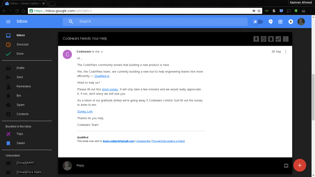Open more options in the email header
Viewport: 315px width, 177px height.
click(x=286, y=39)
